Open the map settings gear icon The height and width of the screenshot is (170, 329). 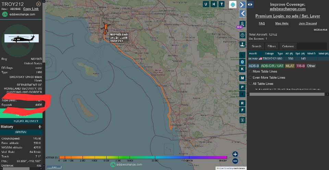point(242,35)
